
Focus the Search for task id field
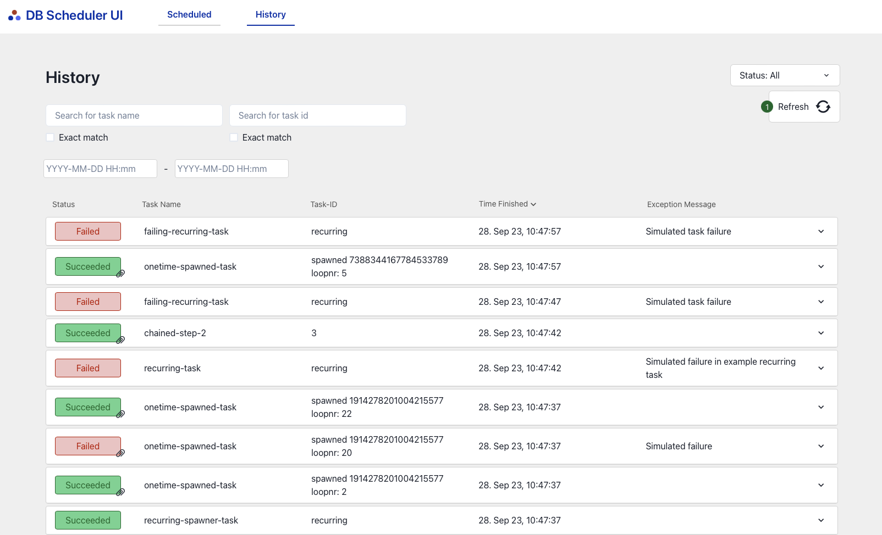click(x=318, y=115)
